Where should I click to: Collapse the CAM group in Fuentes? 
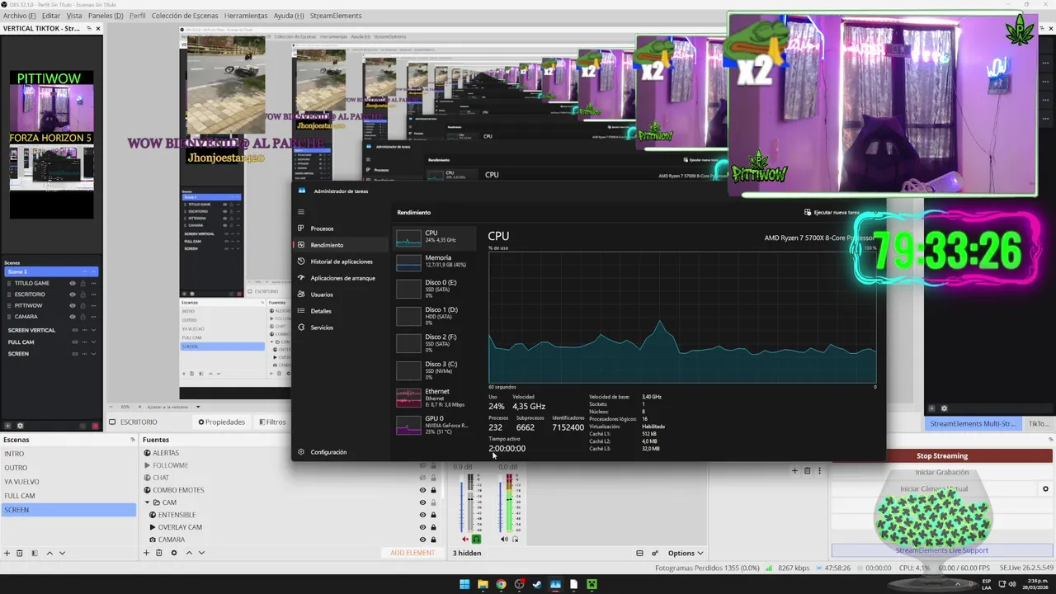tap(147, 502)
